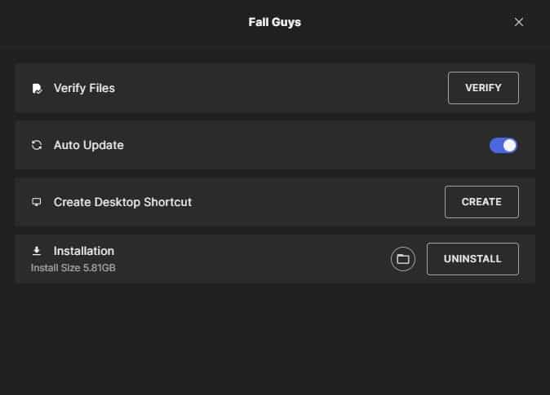This screenshot has width=550, height=395.
Task: Click the "Installation" heading text
Action: 83,251
